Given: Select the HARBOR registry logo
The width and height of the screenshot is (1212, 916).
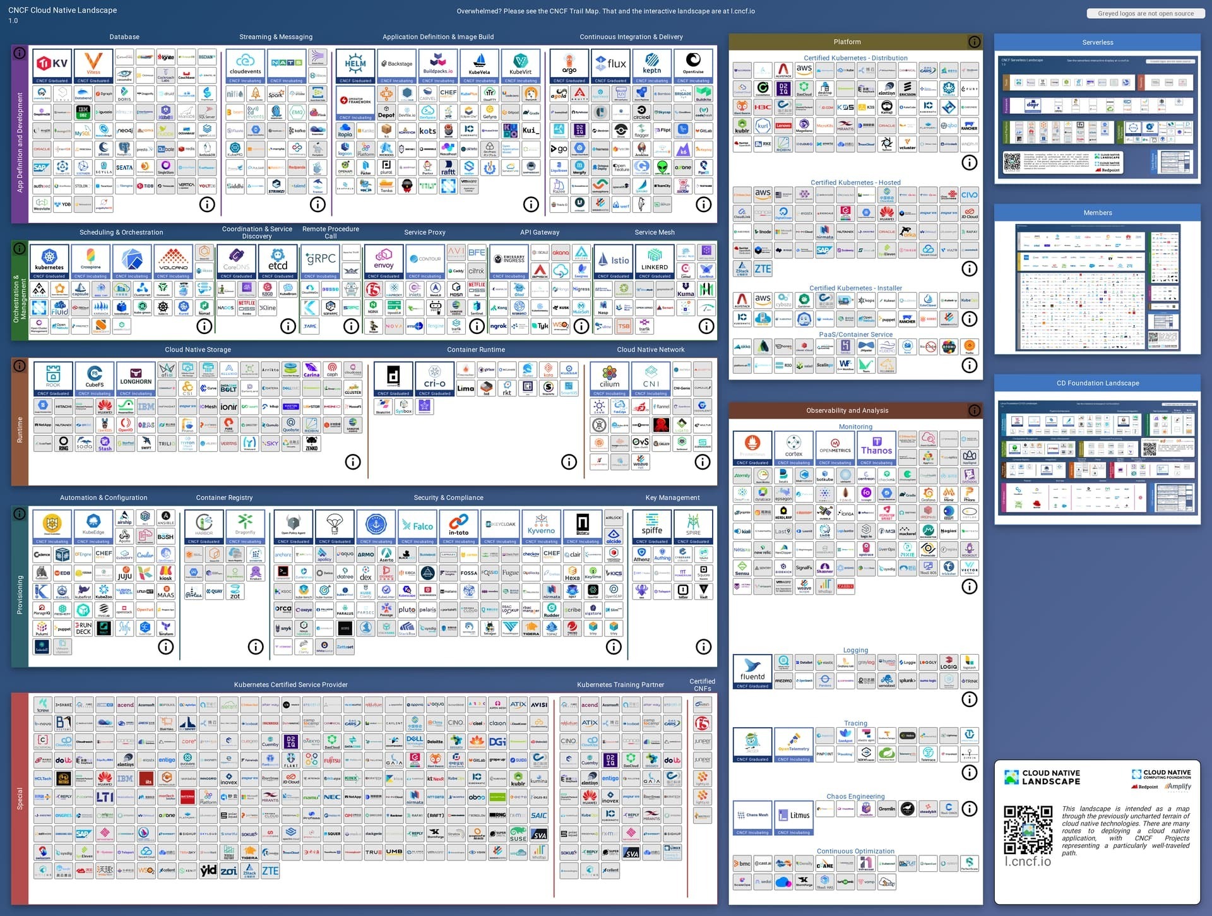Looking at the screenshot, I should [x=204, y=527].
